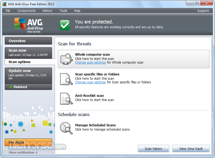Open the Tools menu

pos(63,11)
